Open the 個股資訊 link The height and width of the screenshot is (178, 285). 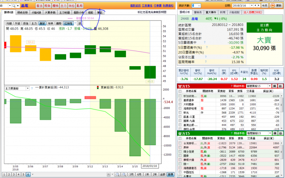[135, 6]
